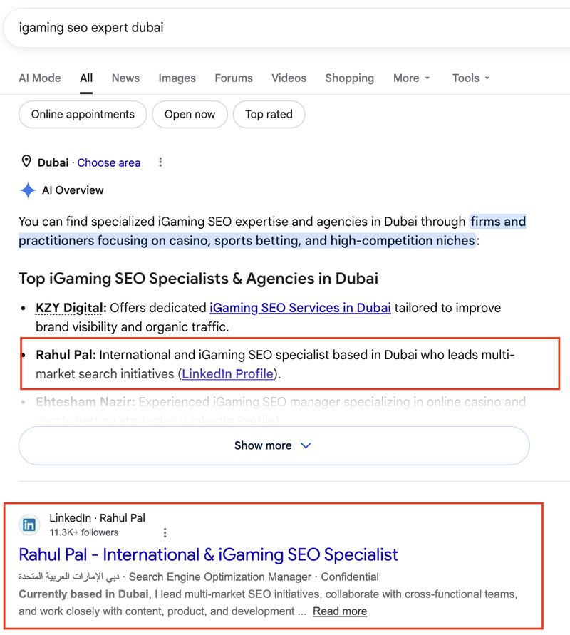
Task: Click the location pin icon beside Dubai
Action: tap(26, 162)
